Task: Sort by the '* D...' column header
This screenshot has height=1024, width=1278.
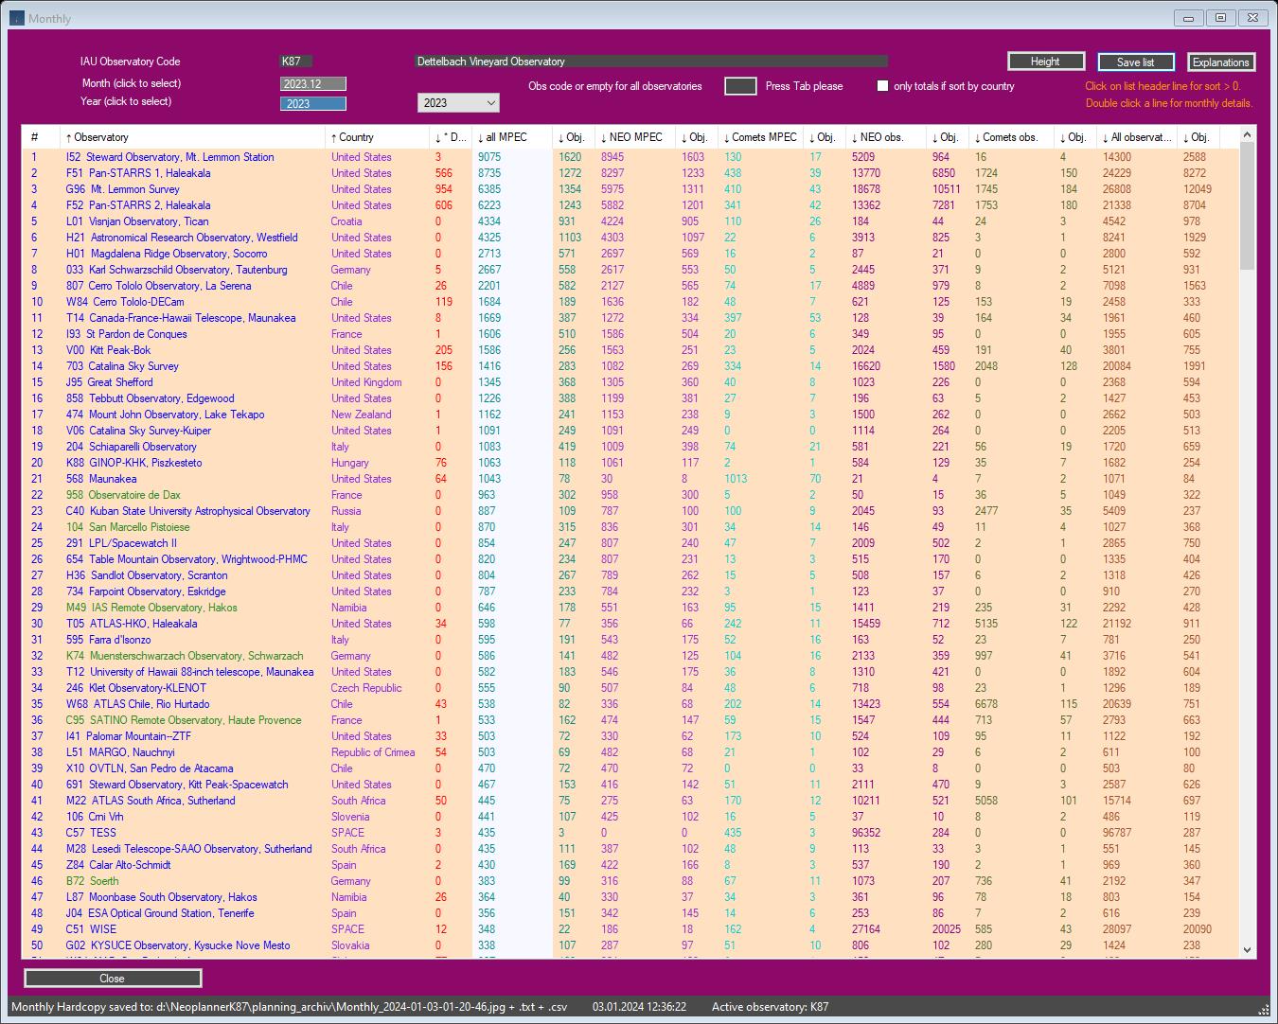Action: tap(451, 137)
